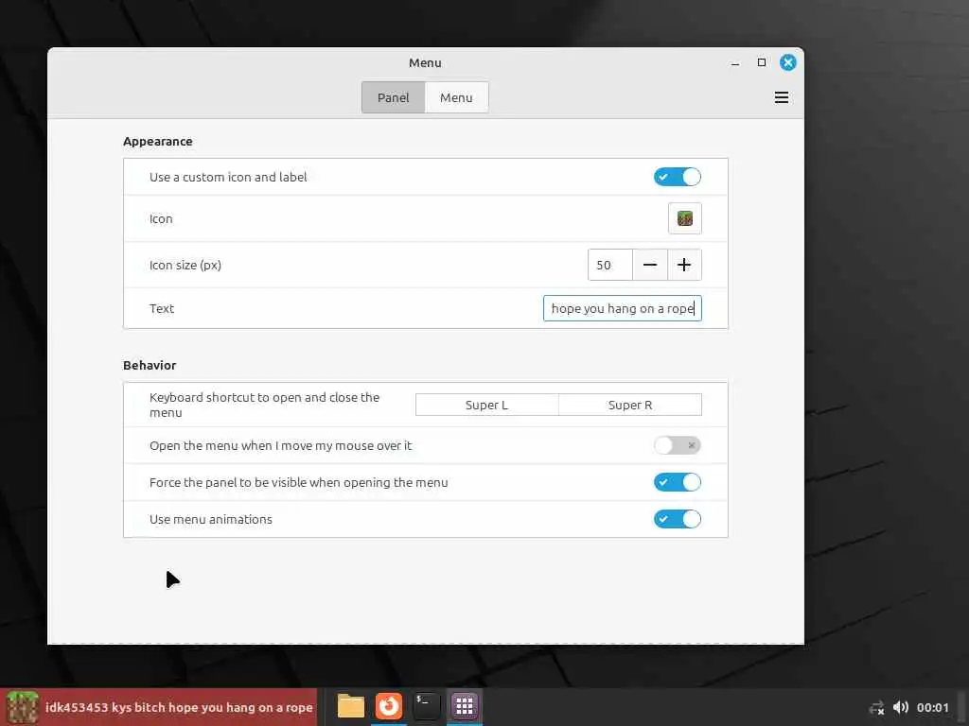Image resolution: width=969 pixels, height=726 pixels.
Task: Open the Terminal from the taskbar
Action: click(x=427, y=706)
